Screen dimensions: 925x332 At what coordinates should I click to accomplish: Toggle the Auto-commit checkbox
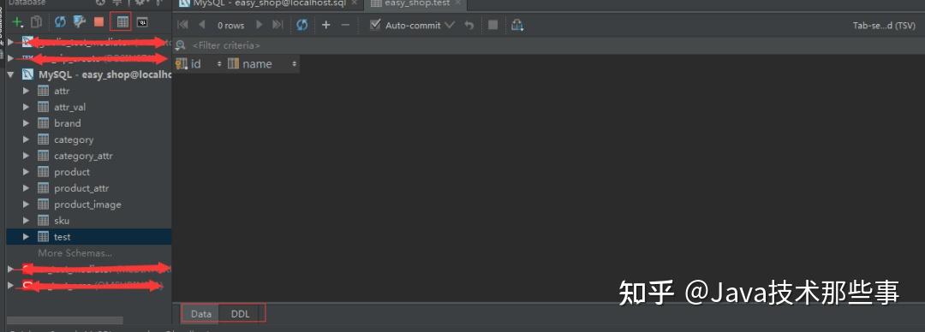pos(374,25)
